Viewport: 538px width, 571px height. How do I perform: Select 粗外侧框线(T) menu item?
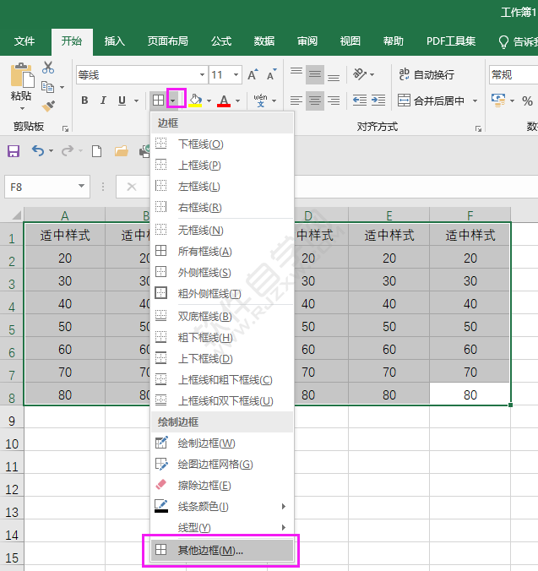point(222,293)
